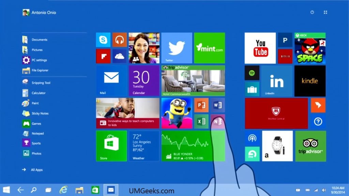Open Excel from its tile
Viewport: 349px width, 196px height.
tap(201, 121)
